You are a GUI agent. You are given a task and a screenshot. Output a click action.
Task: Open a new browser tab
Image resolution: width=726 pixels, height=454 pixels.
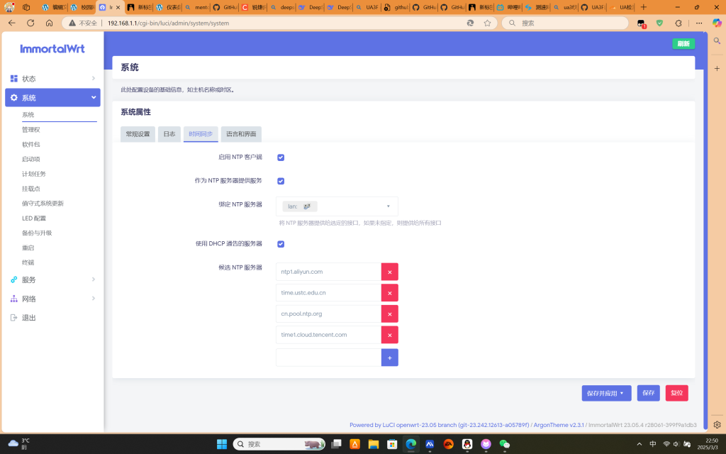644,7
